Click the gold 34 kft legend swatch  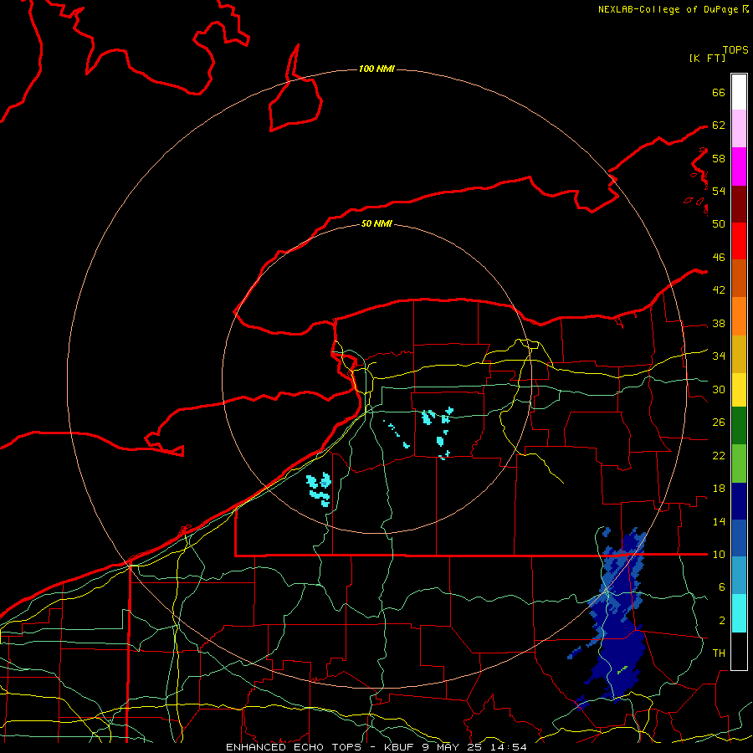[x=739, y=355]
